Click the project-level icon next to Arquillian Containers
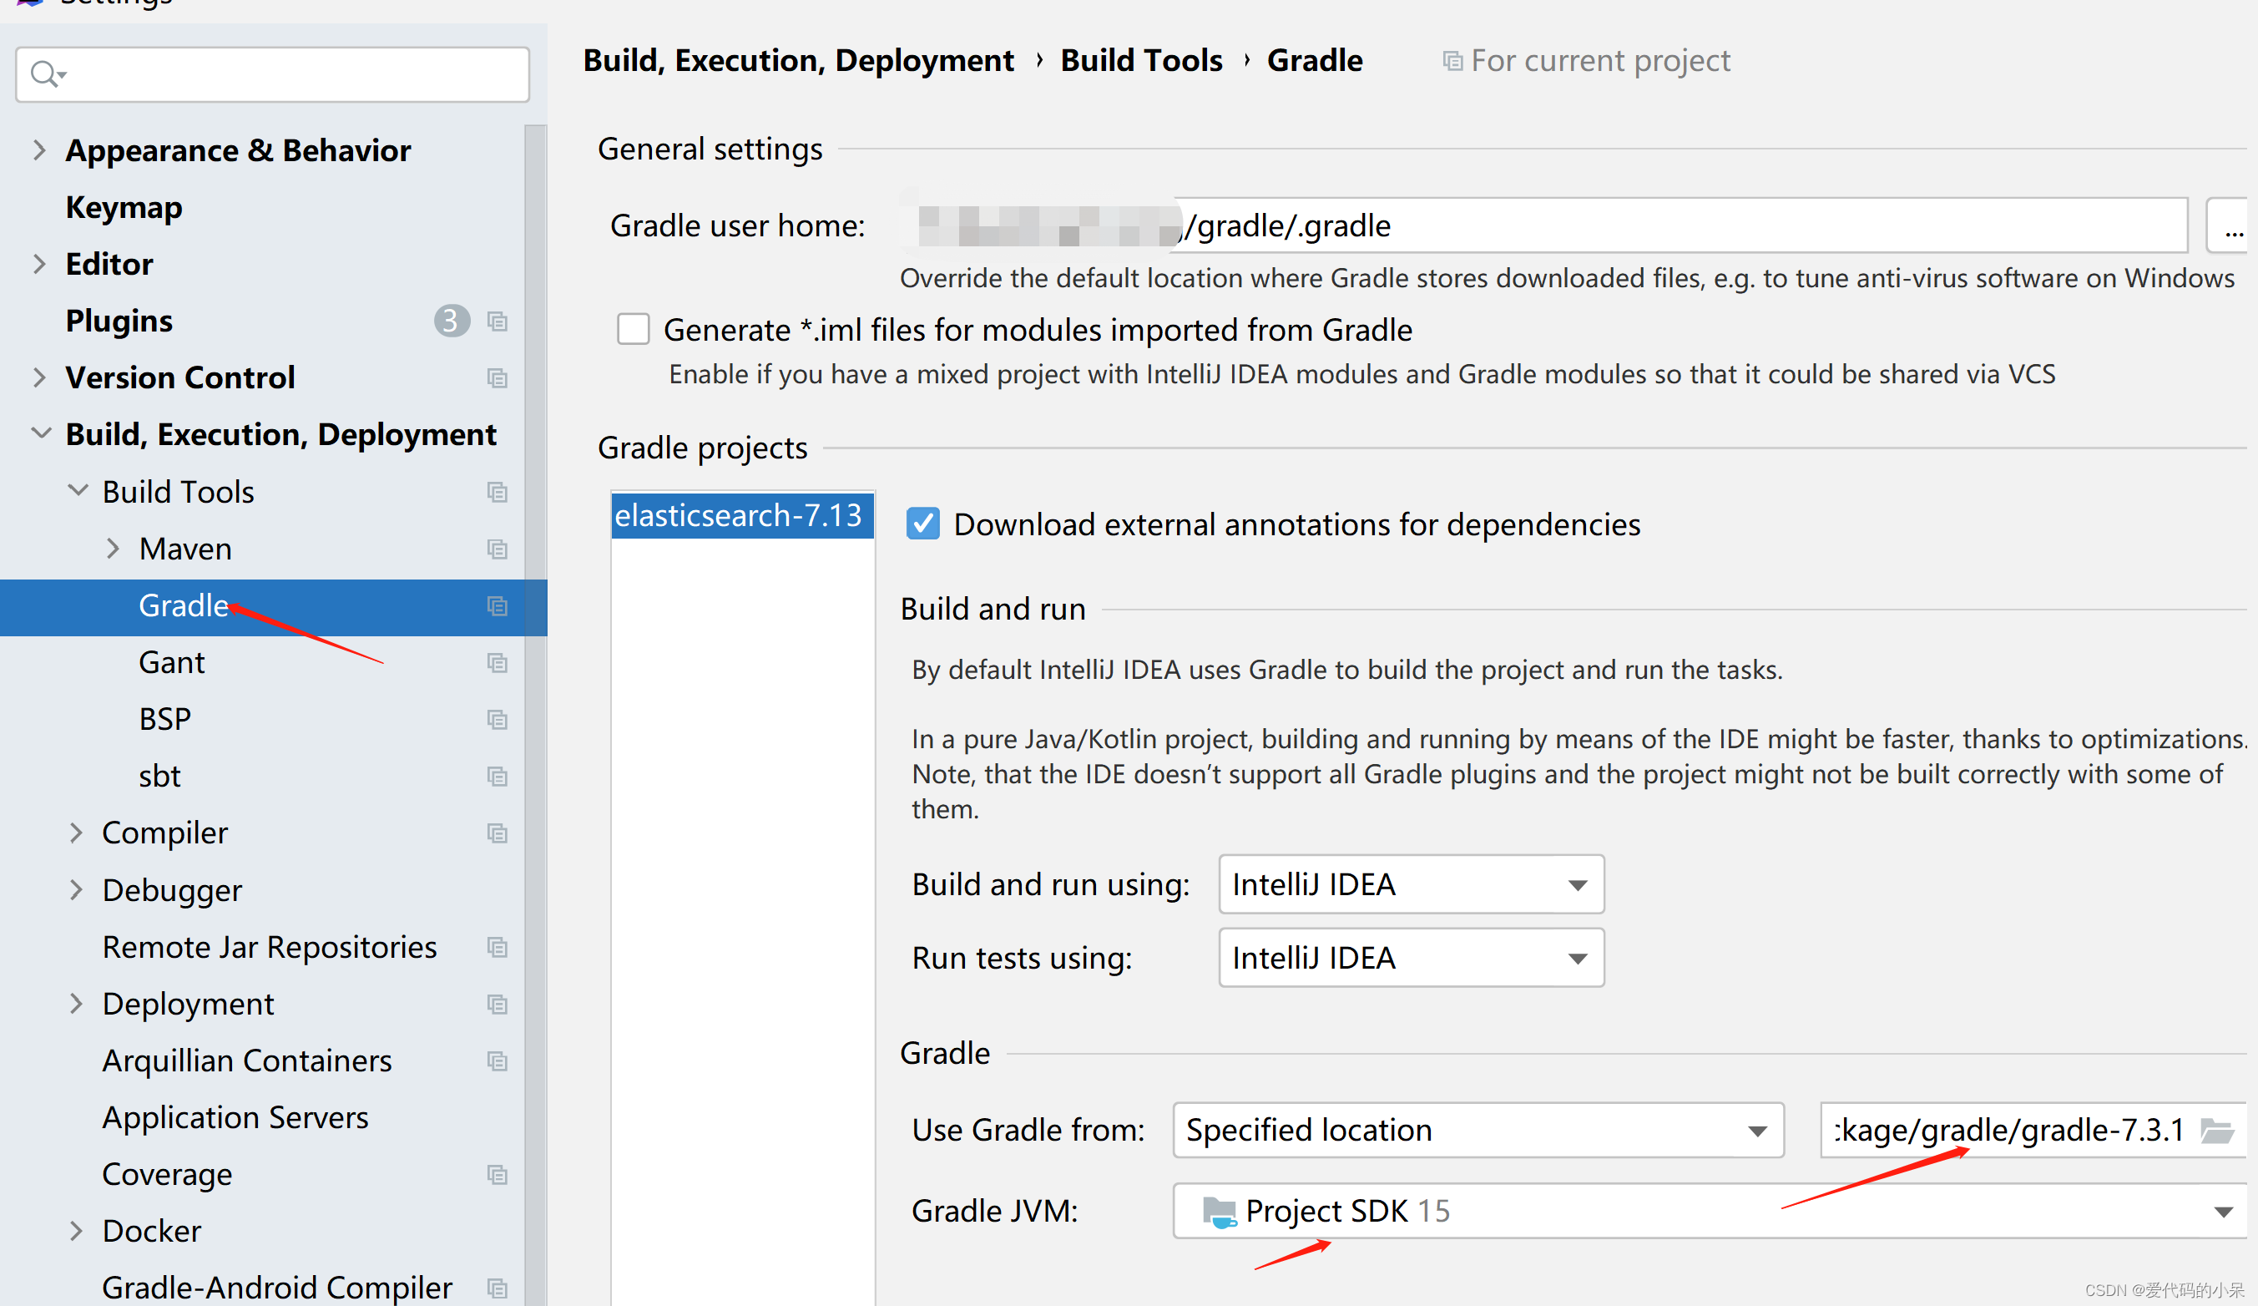The image size is (2258, 1306). pos(498,1061)
